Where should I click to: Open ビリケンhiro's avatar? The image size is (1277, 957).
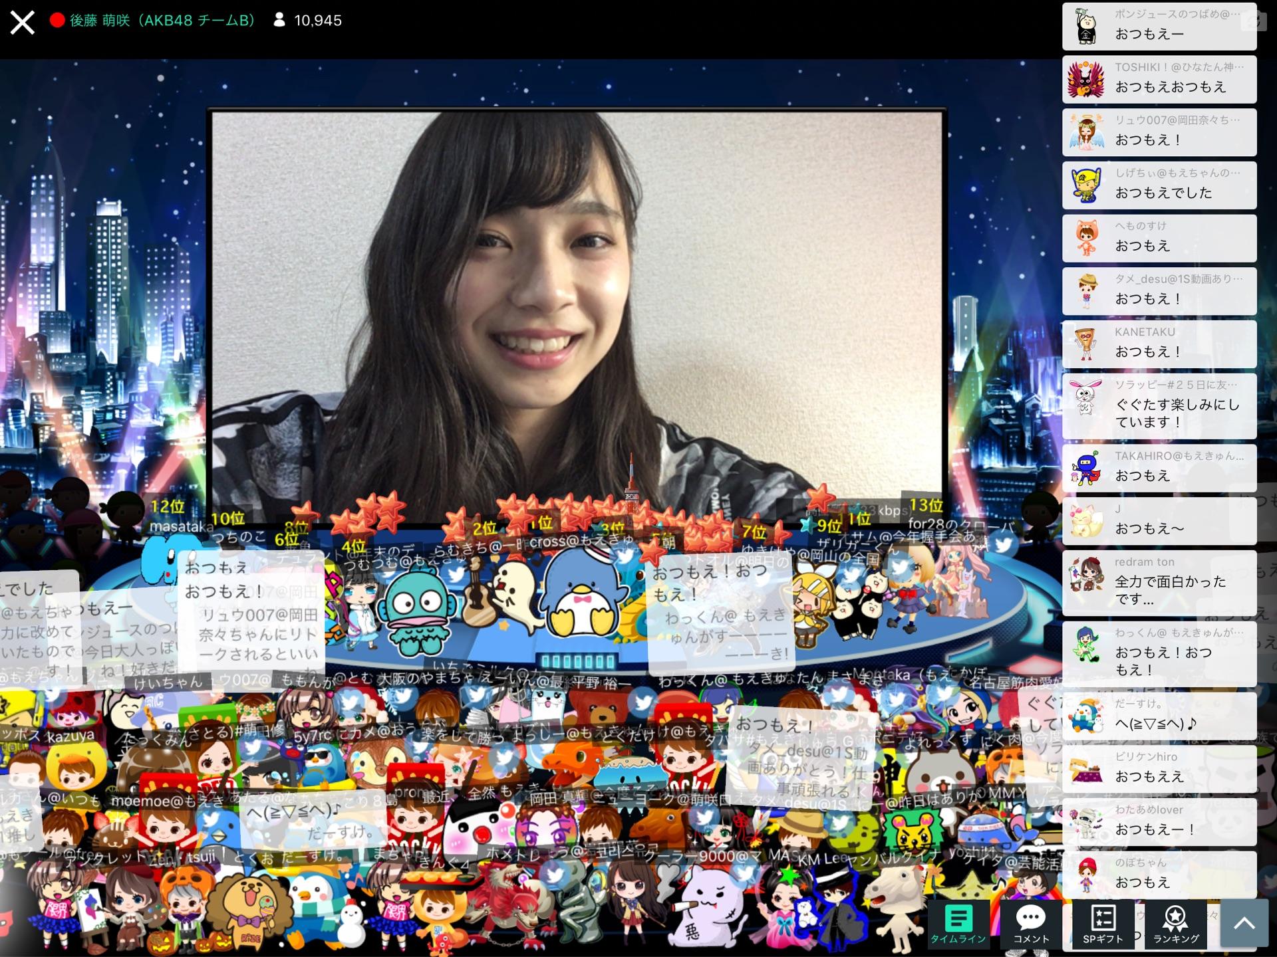tap(1086, 769)
